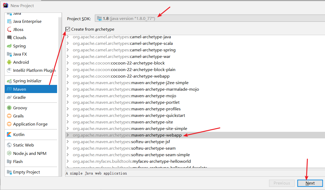Select the Gradle elephant icon
This screenshot has width=325, height=190.
9,97
